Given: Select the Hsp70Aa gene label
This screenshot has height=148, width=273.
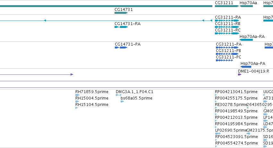Looking at the screenshot, I should (x=248, y=3).
